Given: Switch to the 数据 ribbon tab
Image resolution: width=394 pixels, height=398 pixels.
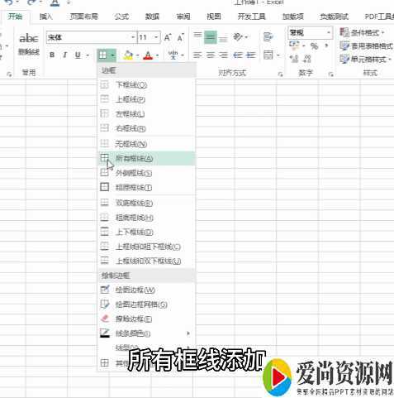Looking at the screenshot, I should coord(152,17).
